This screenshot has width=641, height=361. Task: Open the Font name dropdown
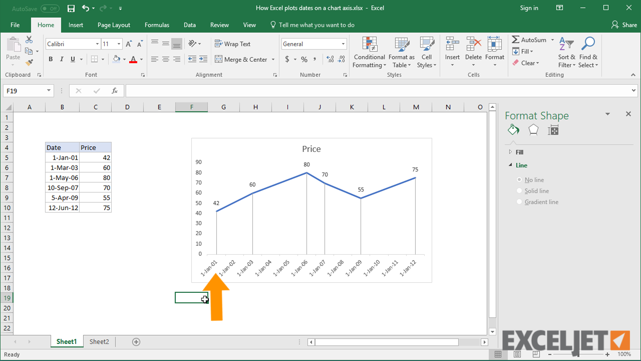(97, 44)
